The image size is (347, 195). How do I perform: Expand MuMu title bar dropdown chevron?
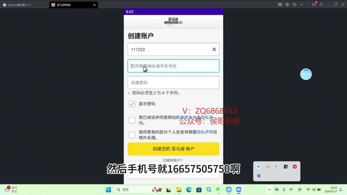click(x=302, y=4)
